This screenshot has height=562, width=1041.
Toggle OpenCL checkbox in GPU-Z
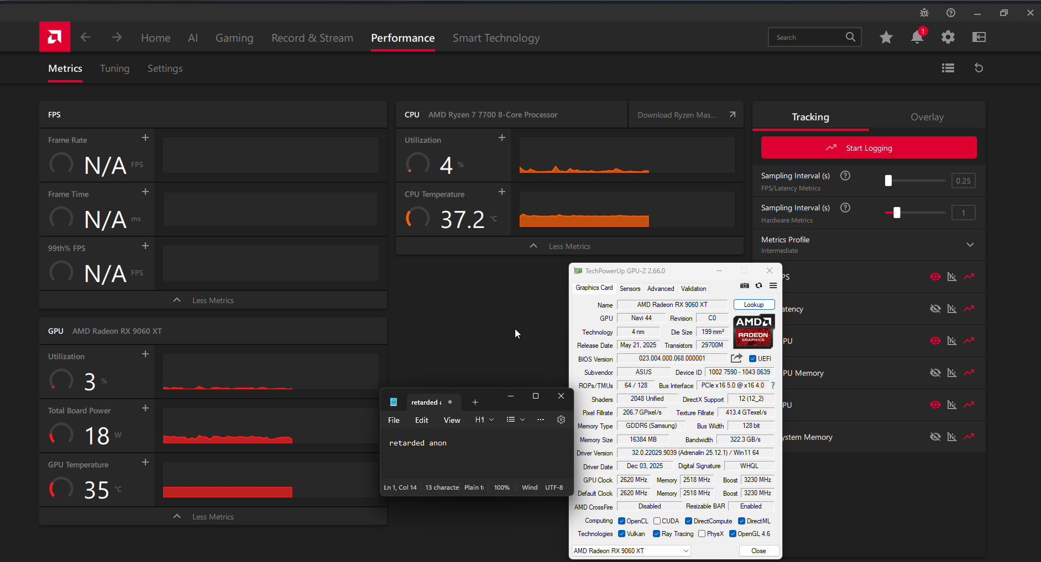621,521
